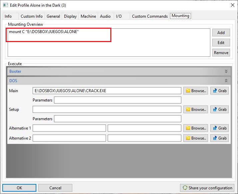Click the Edit mount button
Image resolution: width=238 pixels, height=194 pixels.
pyautogui.click(x=221, y=42)
